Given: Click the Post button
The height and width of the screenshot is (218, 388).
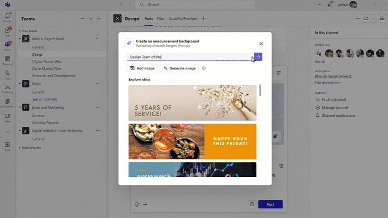Looking at the screenshot, I should (x=270, y=204).
